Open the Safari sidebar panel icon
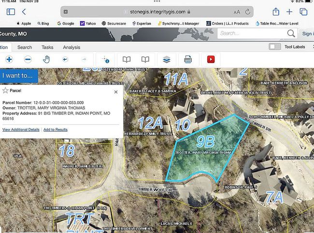Screen dimensions: 314x233 point(11,12)
